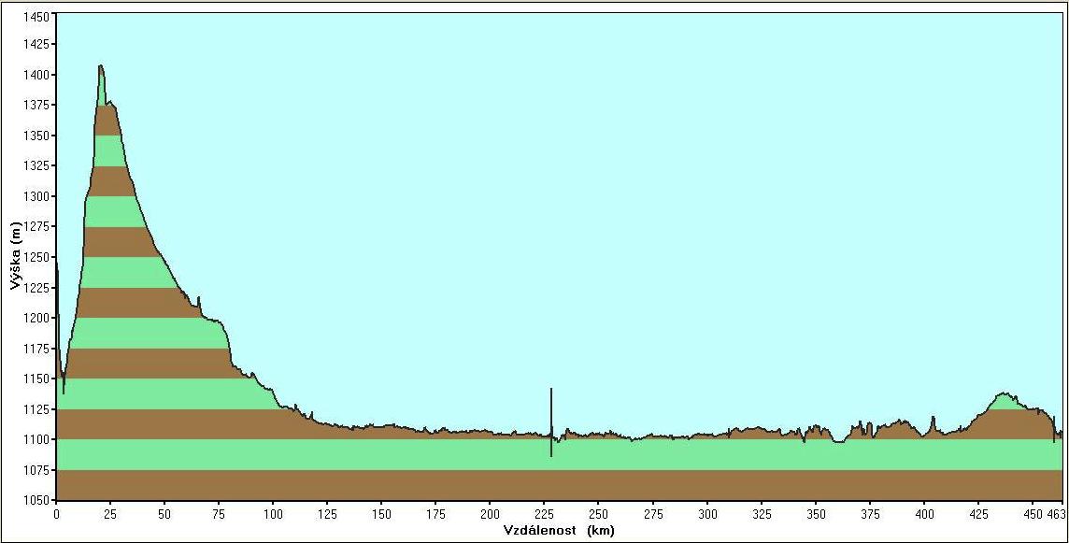This screenshot has height=543, width=1069.
Task: Click the 50 km distance tick label
Action: tap(164, 513)
